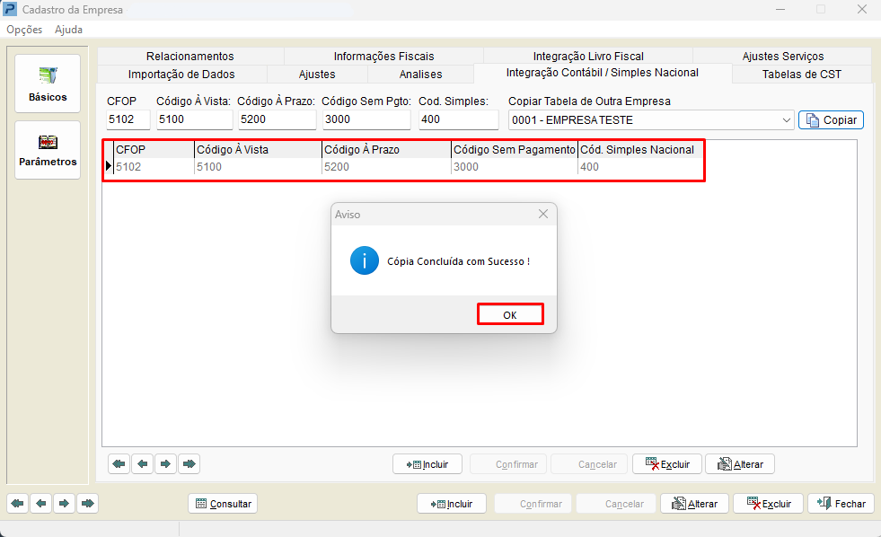The height and width of the screenshot is (537, 881).
Task: Switch to the Analises tab
Action: [x=420, y=75]
